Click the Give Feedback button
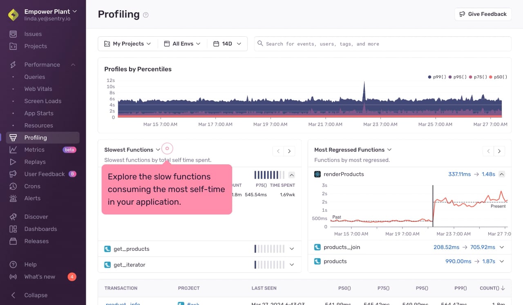 (483, 14)
